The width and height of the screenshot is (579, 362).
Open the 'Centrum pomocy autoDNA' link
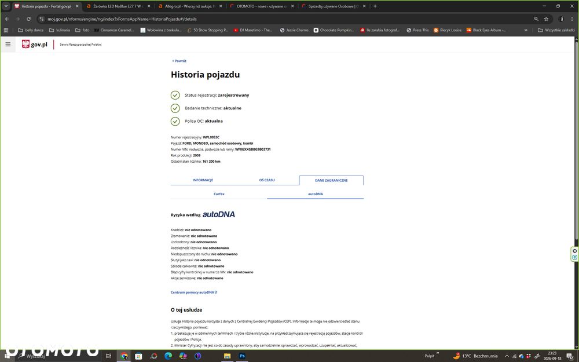click(x=194, y=292)
